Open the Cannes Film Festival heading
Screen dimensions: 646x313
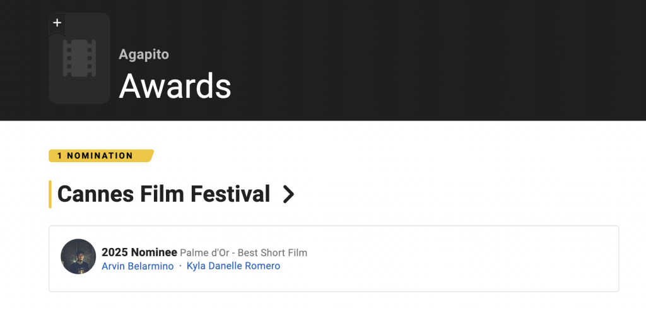click(x=163, y=194)
